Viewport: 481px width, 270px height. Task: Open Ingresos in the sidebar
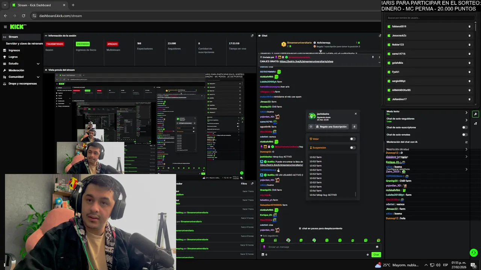(x=14, y=50)
